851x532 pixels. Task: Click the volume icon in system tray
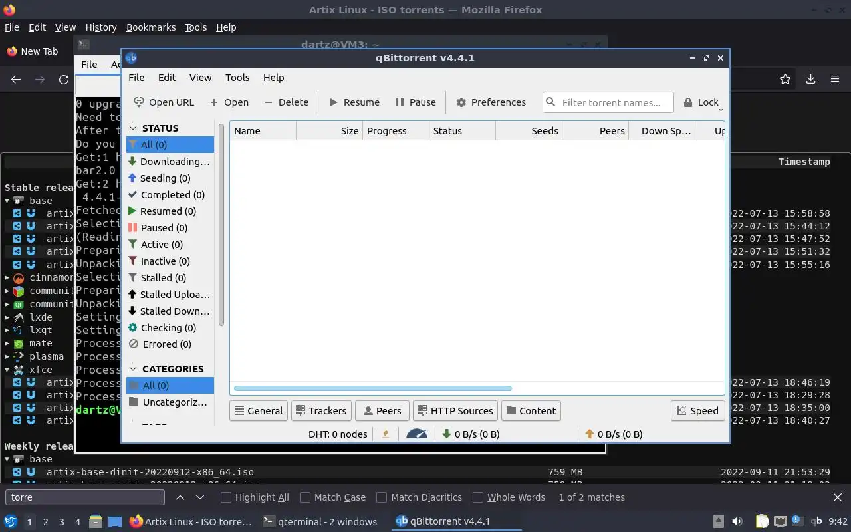[737, 521]
